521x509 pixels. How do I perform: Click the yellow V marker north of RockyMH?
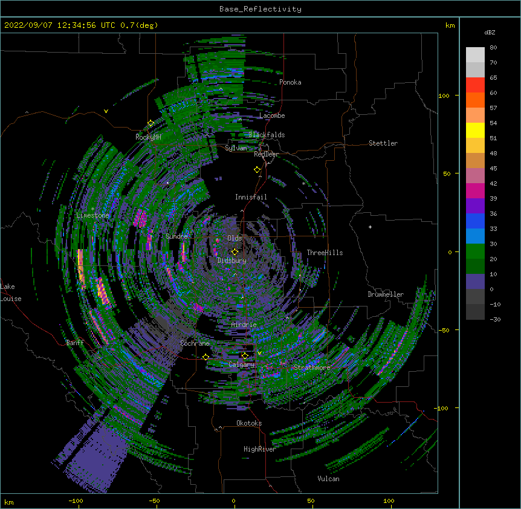(x=106, y=111)
